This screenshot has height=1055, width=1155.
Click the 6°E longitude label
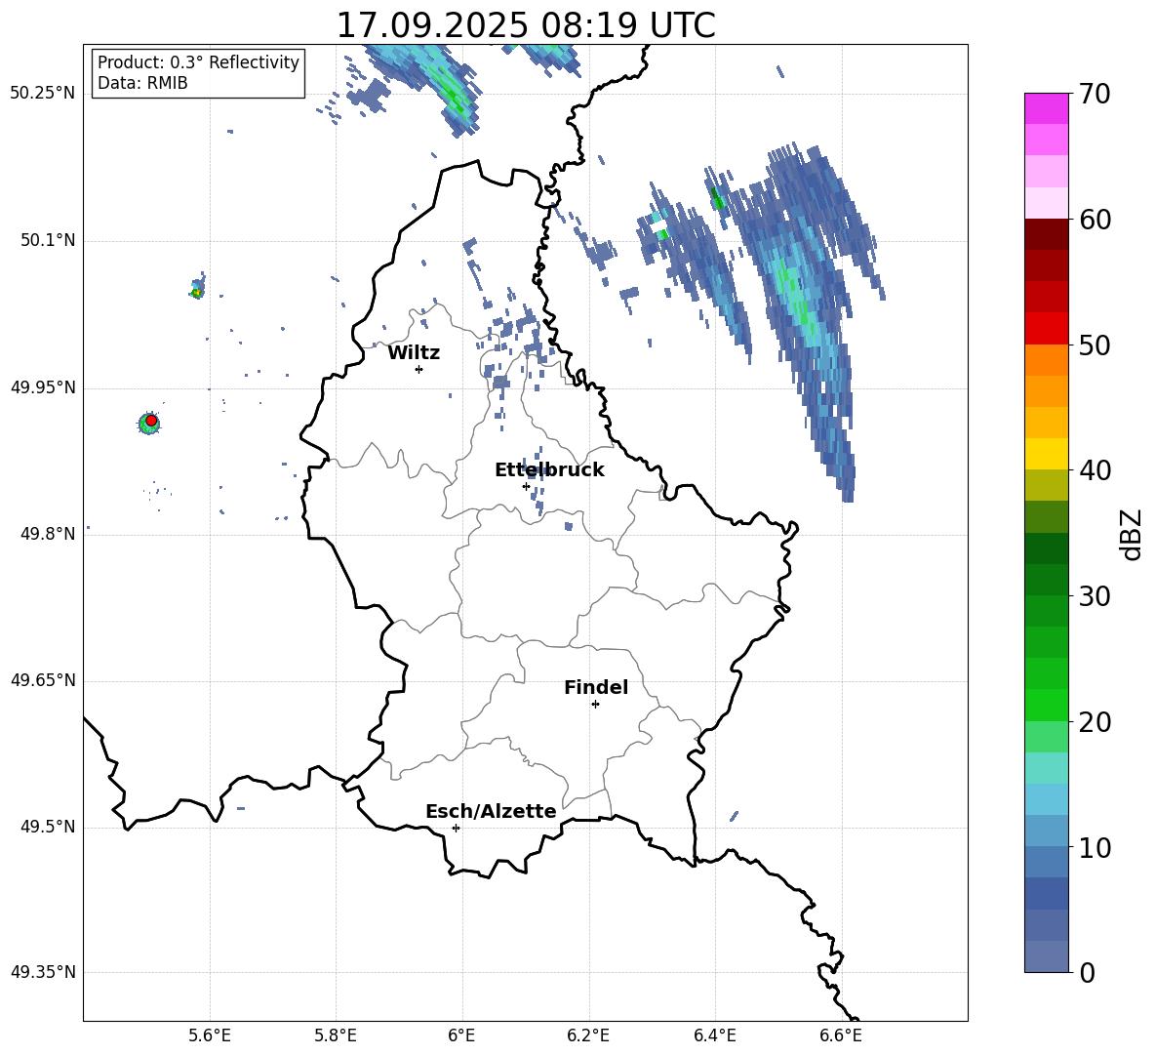pyautogui.click(x=461, y=1035)
